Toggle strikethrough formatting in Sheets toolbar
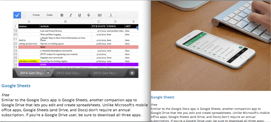 [x=89, y=15]
